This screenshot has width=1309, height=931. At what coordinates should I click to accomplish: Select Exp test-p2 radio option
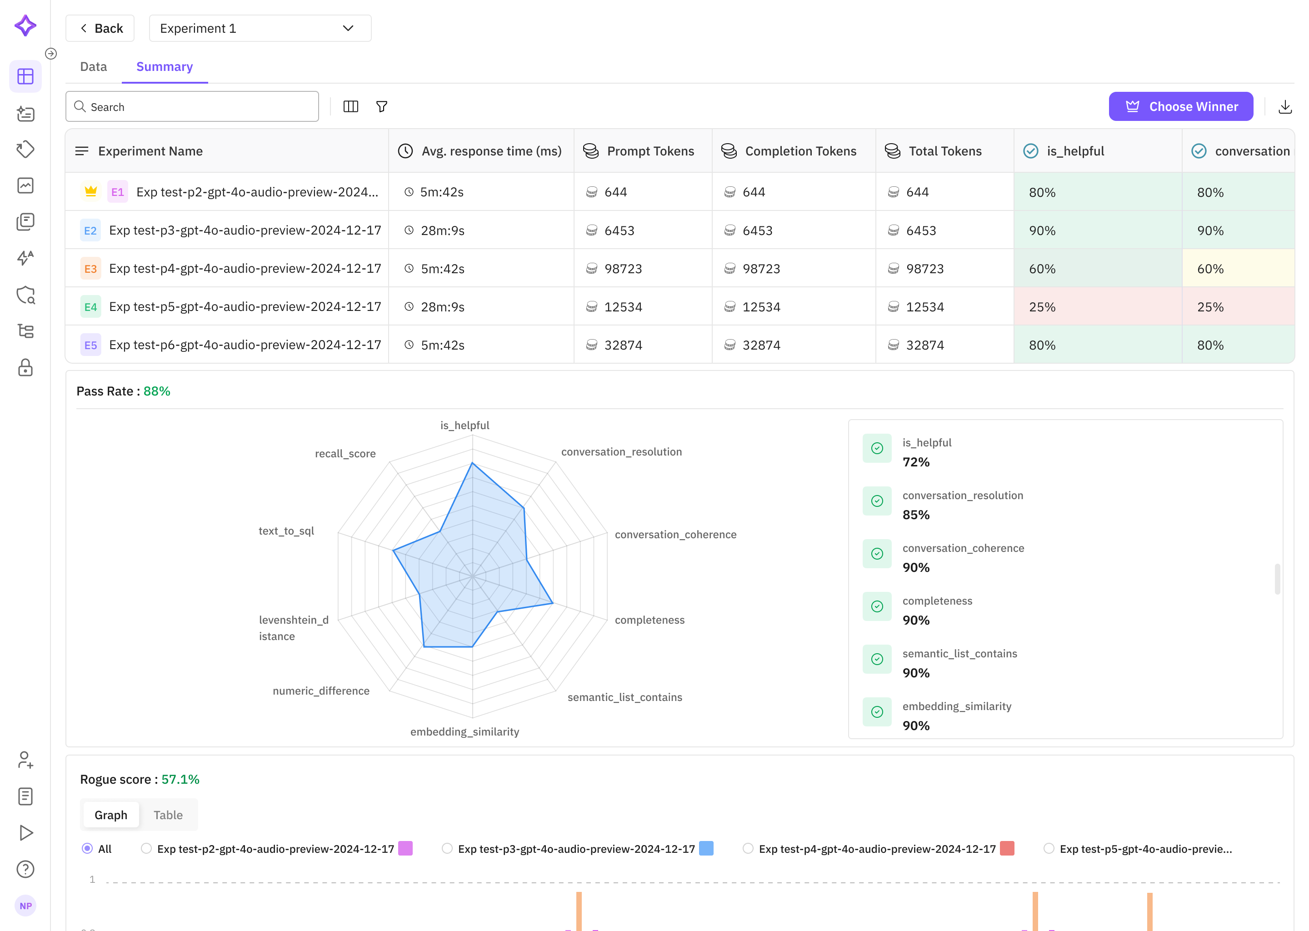[x=147, y=848]
